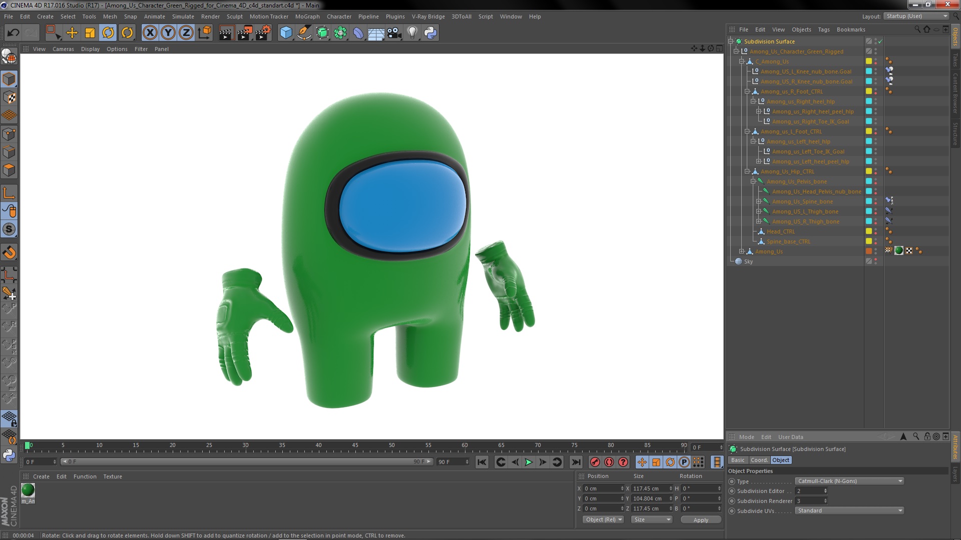961x540 pixels.
Task: Open the viewport Cameras menu
Action: [63, 49]
